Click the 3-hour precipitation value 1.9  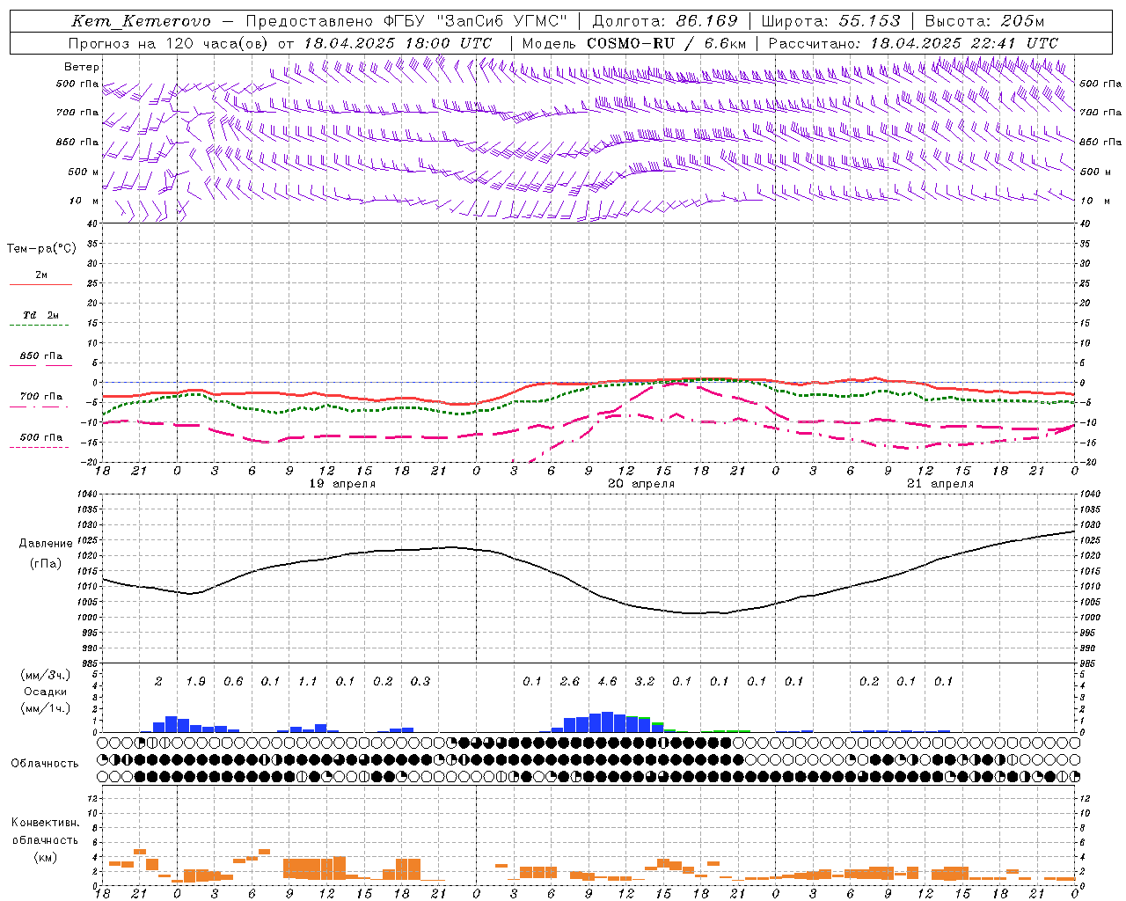click(195, 681)
